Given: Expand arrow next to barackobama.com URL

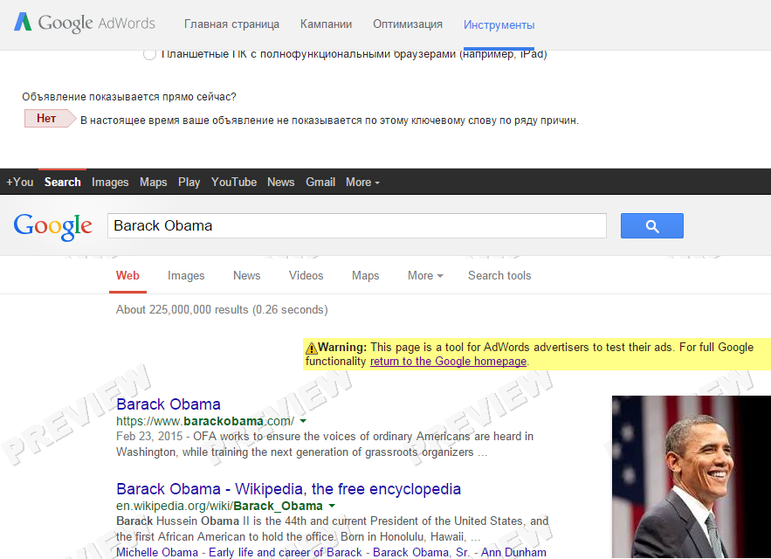Looking at the screenshot, I should 303,421.
